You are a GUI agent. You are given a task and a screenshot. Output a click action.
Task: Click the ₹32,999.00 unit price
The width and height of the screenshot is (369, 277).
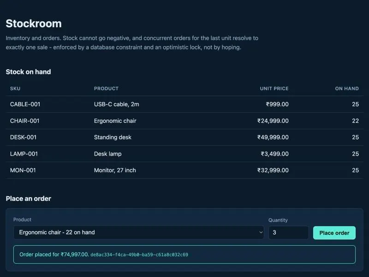pos(273,170)
